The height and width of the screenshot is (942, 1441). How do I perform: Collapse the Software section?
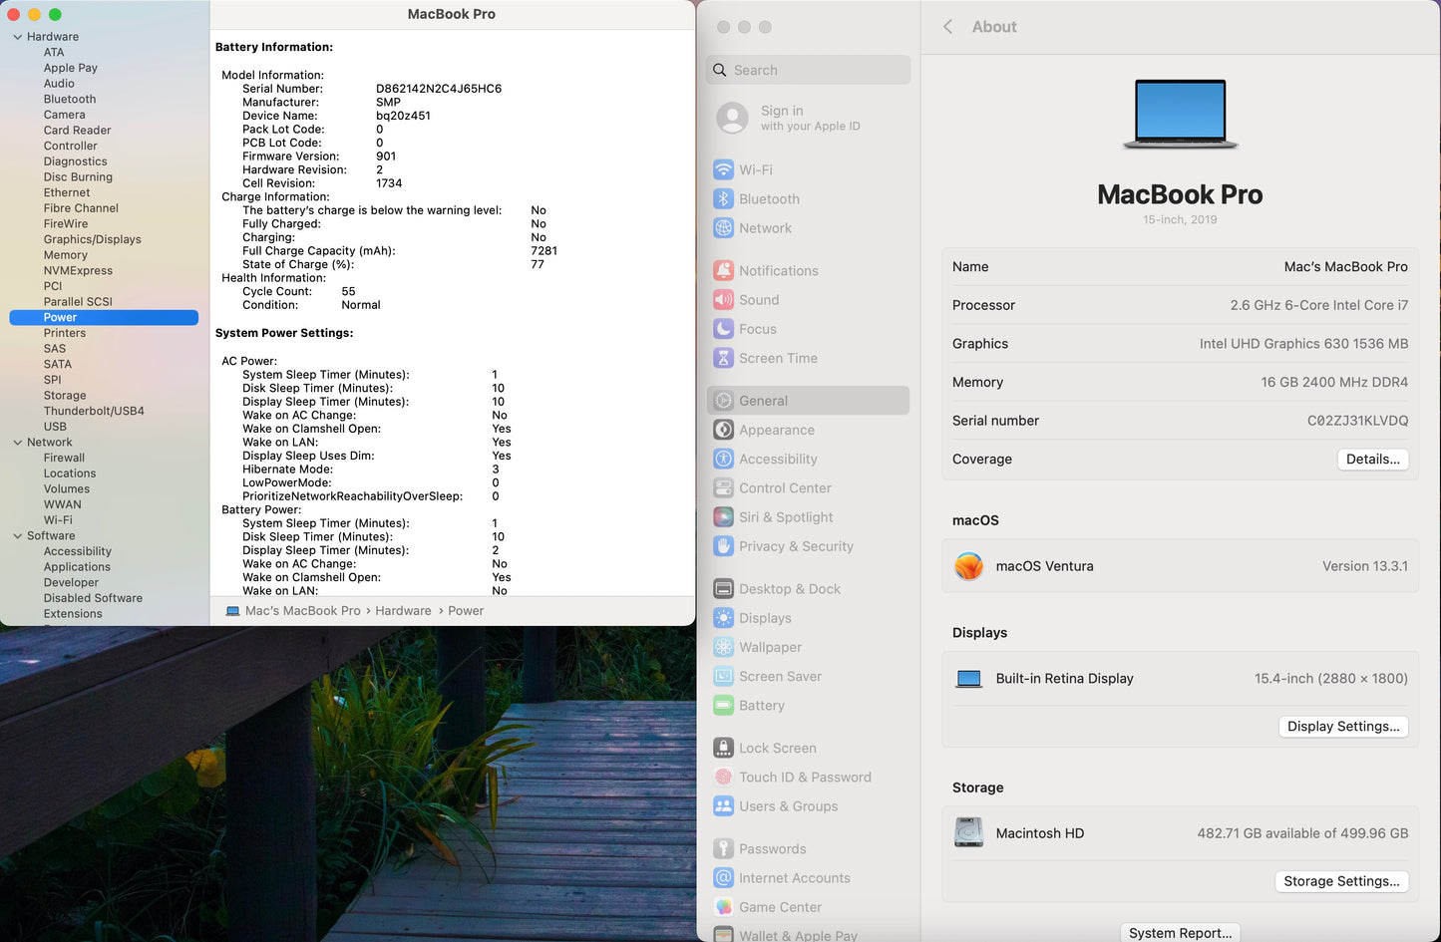[16, 535]
